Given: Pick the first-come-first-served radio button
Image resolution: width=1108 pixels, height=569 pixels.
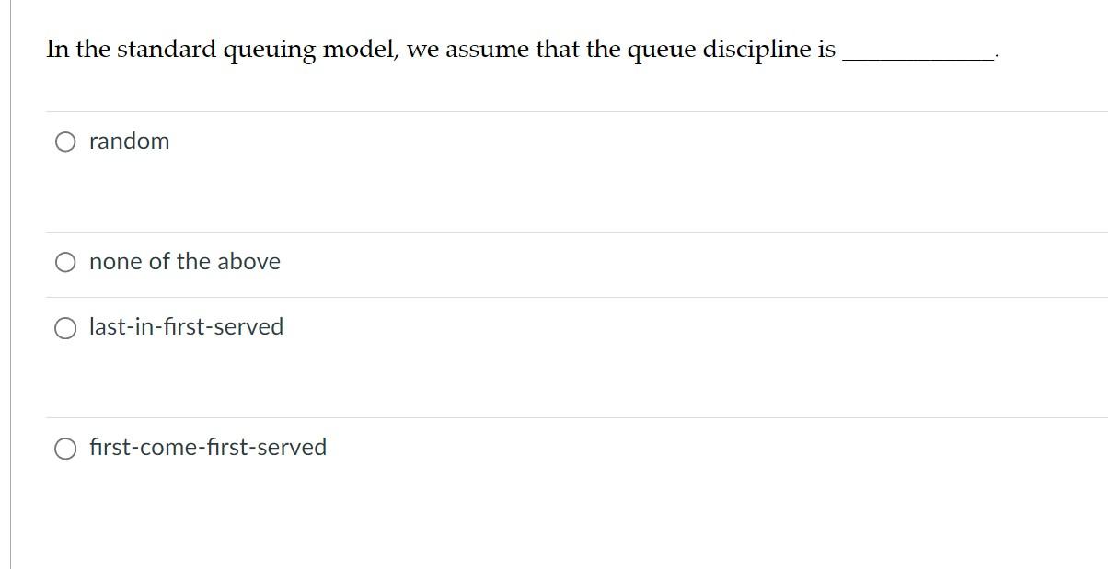Looking at the screenshot, I should tap(64, 448).
